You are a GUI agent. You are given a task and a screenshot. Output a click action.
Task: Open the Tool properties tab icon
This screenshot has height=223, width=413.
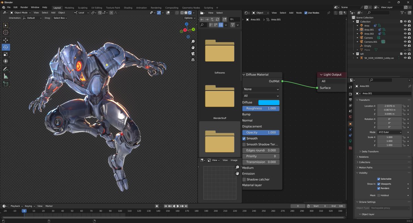point(350,87)
